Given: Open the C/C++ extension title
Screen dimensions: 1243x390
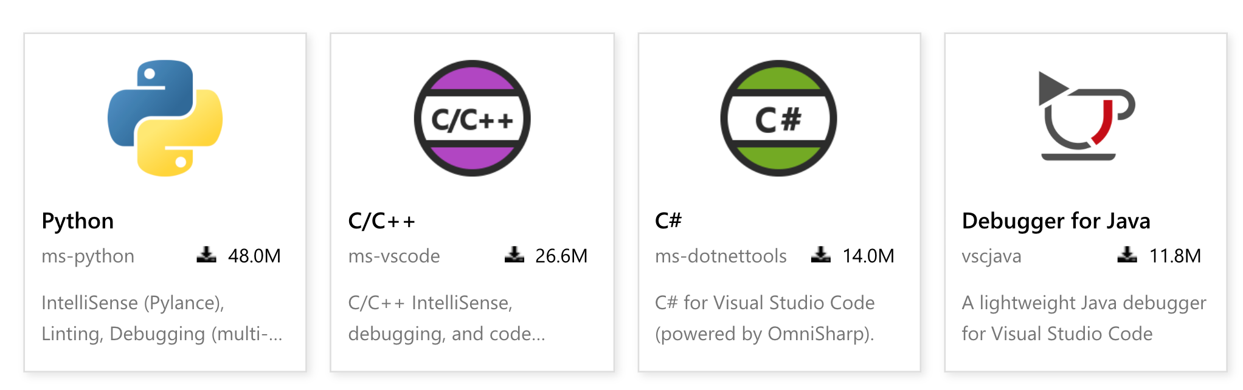Looking at the screenshot, I should 381,221.
